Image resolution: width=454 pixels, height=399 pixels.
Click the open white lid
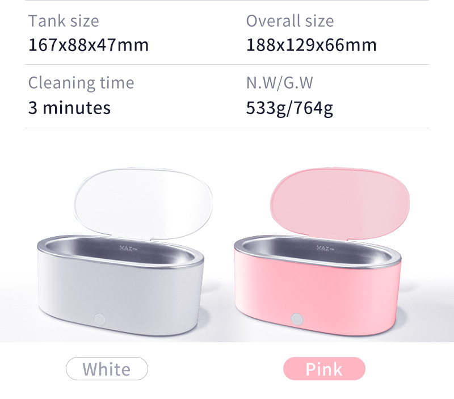[143, 203]
